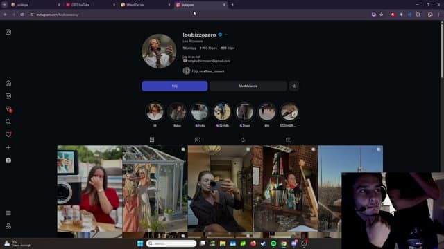Viewport: 444px width, 249px height.
Task: Open Spotify from the taskbar
Action: click(x=273, y=243)
